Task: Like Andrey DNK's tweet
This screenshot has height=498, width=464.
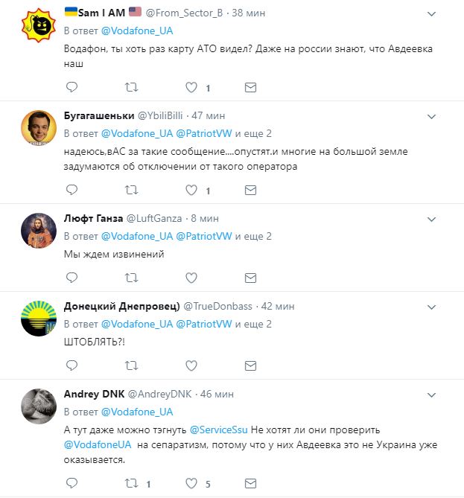Action: pyautogui.click(x=191, y=484)
